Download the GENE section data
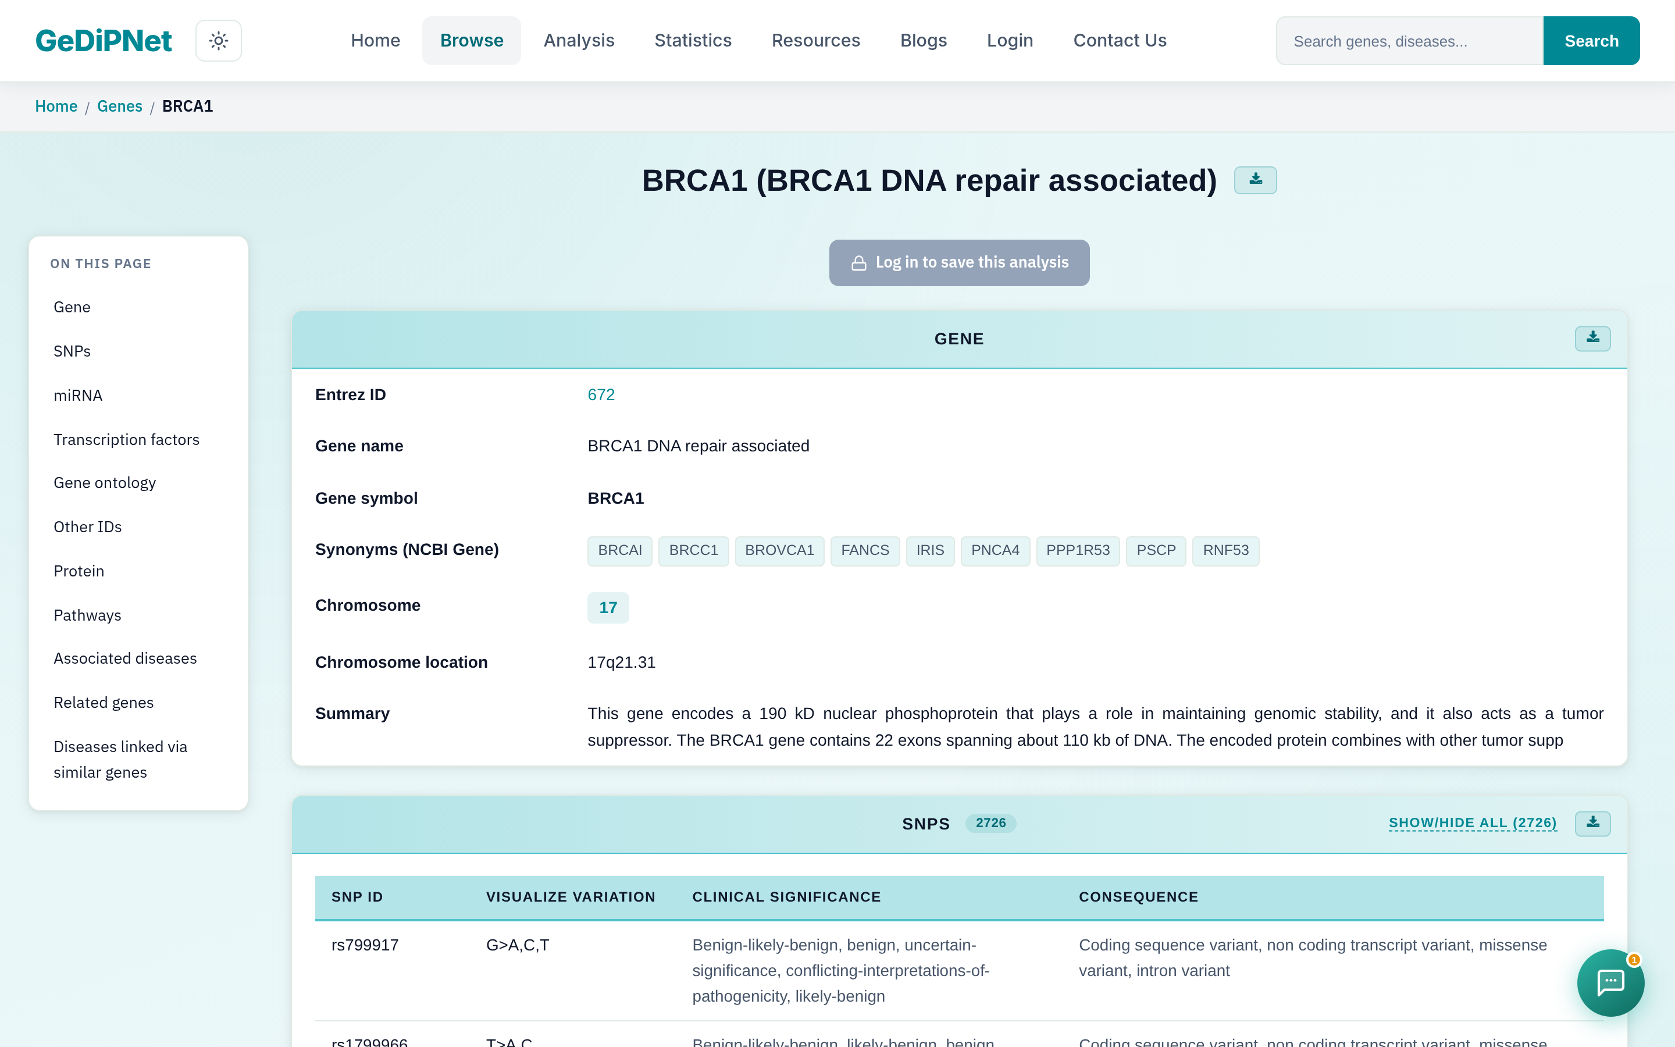 [1592, 339]
